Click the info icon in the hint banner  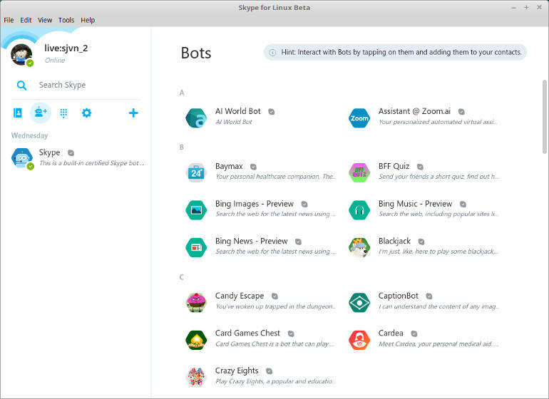click(x=272, y=53)
